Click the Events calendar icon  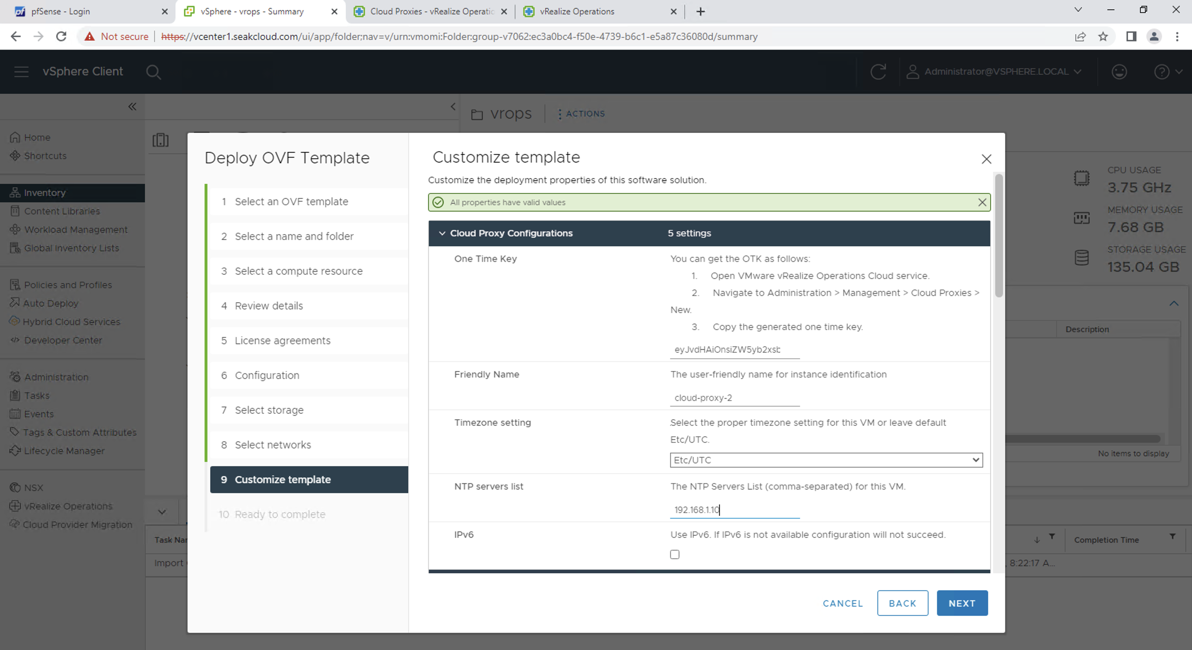[15, 414]
